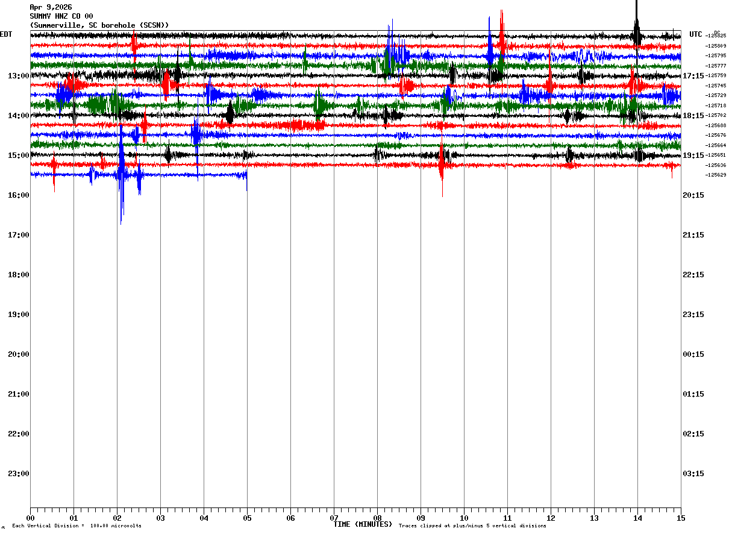
Task: Select minute tick label "09" on bottom axis
Action: click(421, 518)
